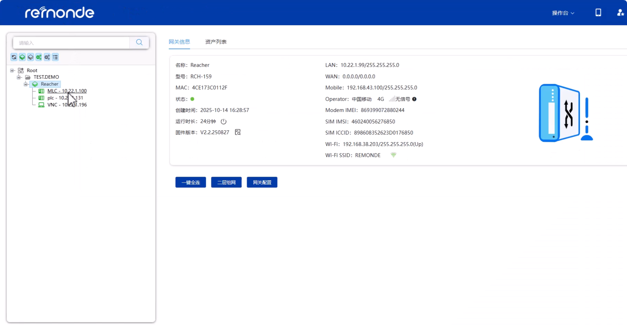Image resolution: width=627 pixels, height=325 pixels.
Task: Click the Wi-Fi signal icon beside REMONDE
Action: (393, 154)
